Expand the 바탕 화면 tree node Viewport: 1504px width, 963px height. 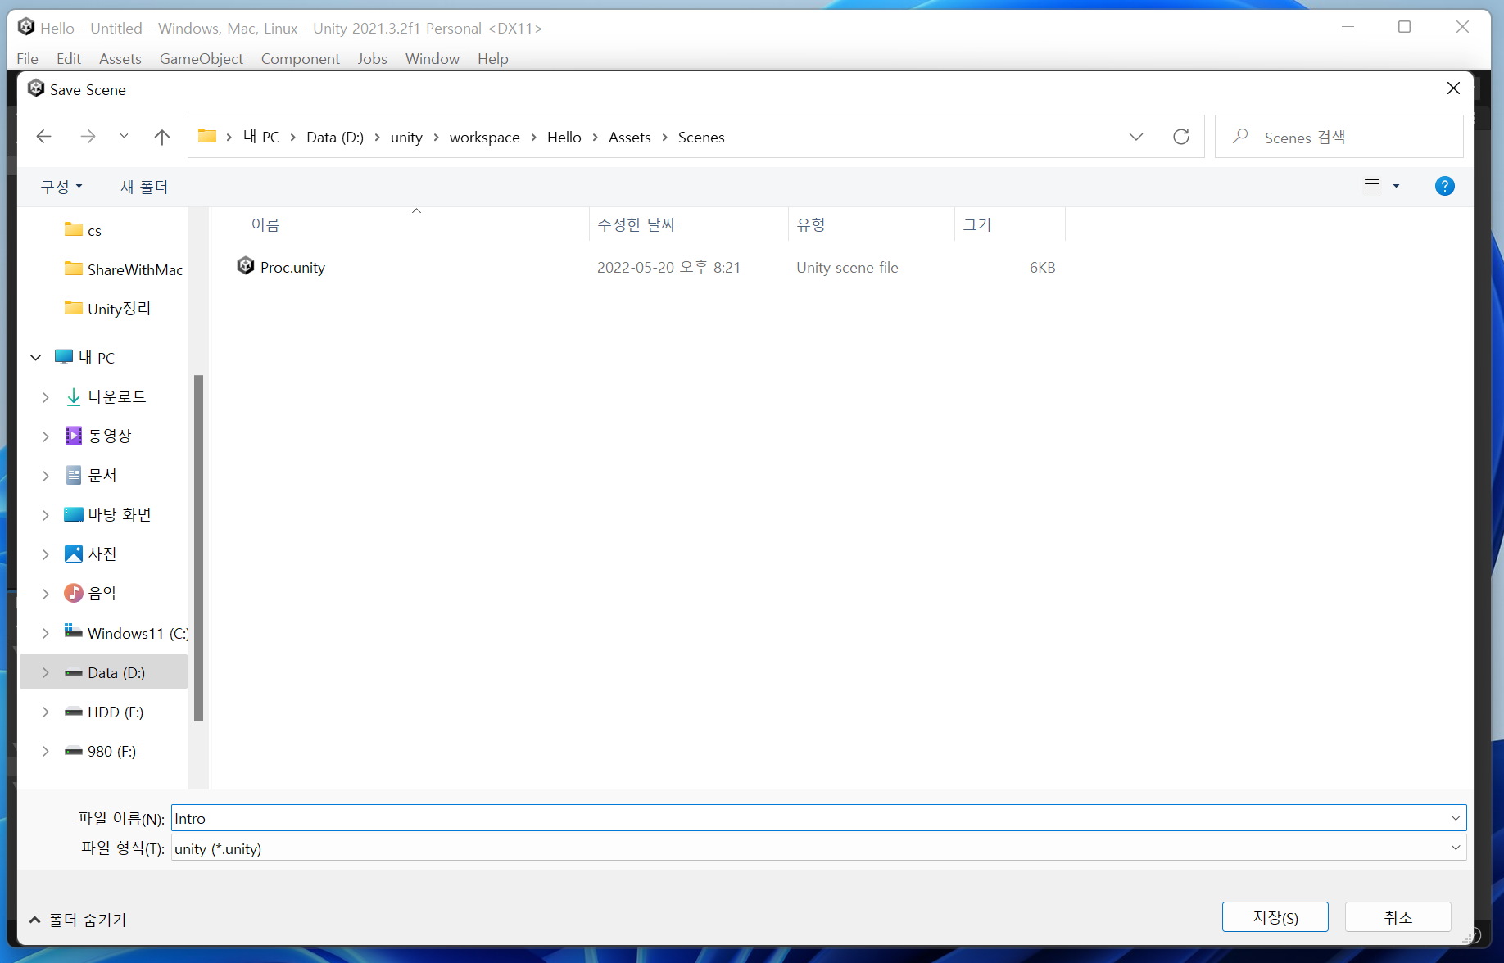point(46,515)
